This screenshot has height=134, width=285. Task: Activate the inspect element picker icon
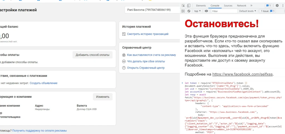point(183,6)
